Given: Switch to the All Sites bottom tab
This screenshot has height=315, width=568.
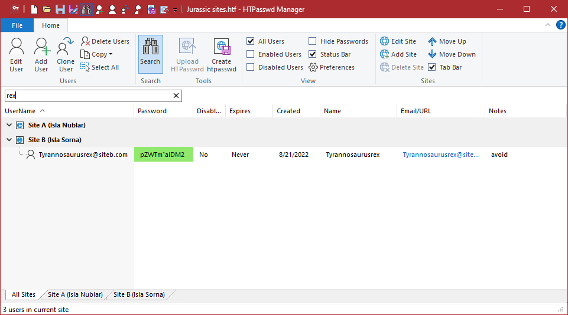Looking at the screenshot, I should (x=24, y=294).
